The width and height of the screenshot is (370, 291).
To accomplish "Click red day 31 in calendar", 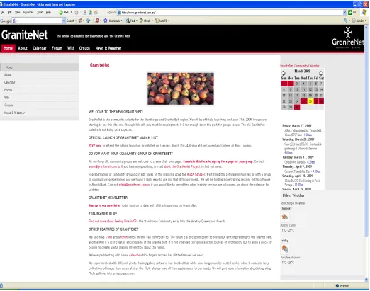I will point(297,107).
